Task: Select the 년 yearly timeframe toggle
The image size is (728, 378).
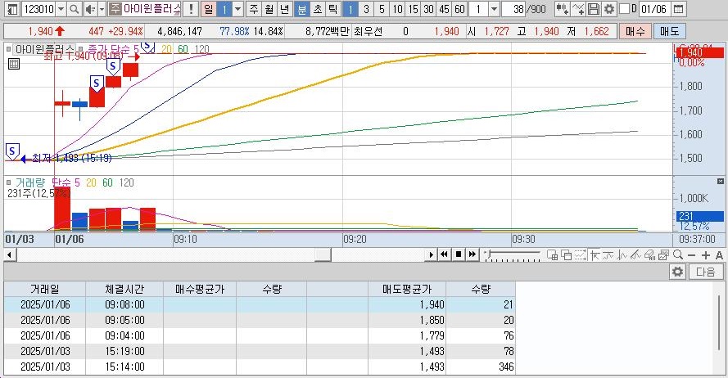Action: 285,9
